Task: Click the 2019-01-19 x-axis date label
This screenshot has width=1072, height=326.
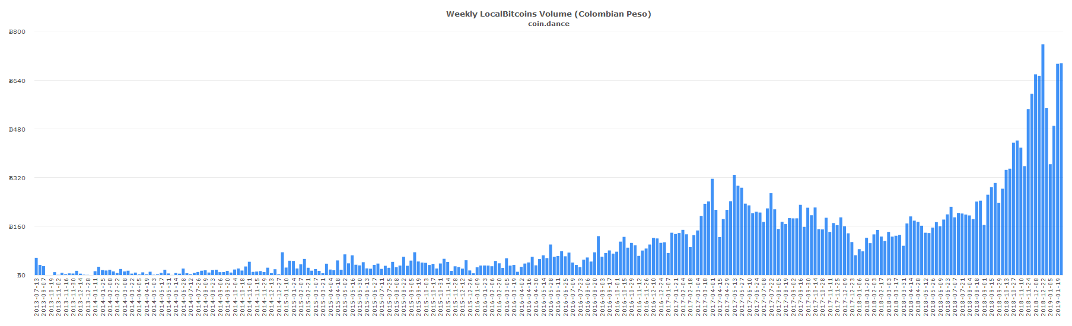Action: 1058,297
